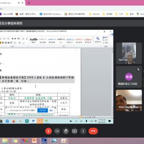
Task: Raise your hand in the meeting
Action: [66, 131]
